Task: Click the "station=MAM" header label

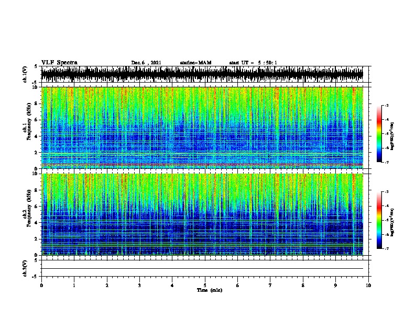Action: 195,63
